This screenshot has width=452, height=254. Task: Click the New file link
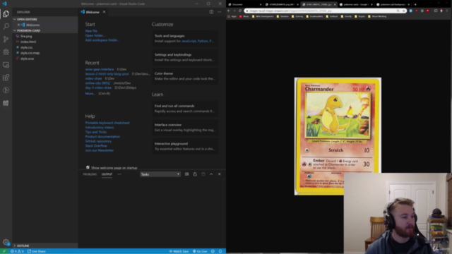pos(91,31)
